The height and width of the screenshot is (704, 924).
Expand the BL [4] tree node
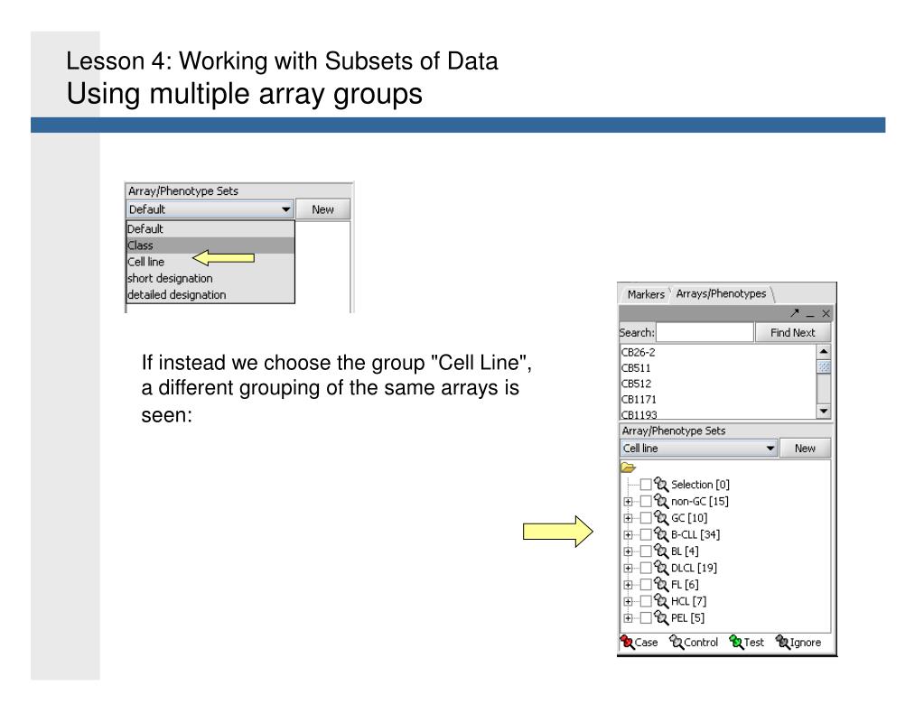click(x=628, y=551)
